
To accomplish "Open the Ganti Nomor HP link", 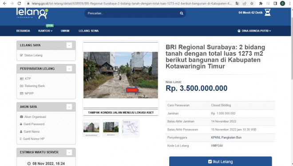I will click(x=32, y=139).
